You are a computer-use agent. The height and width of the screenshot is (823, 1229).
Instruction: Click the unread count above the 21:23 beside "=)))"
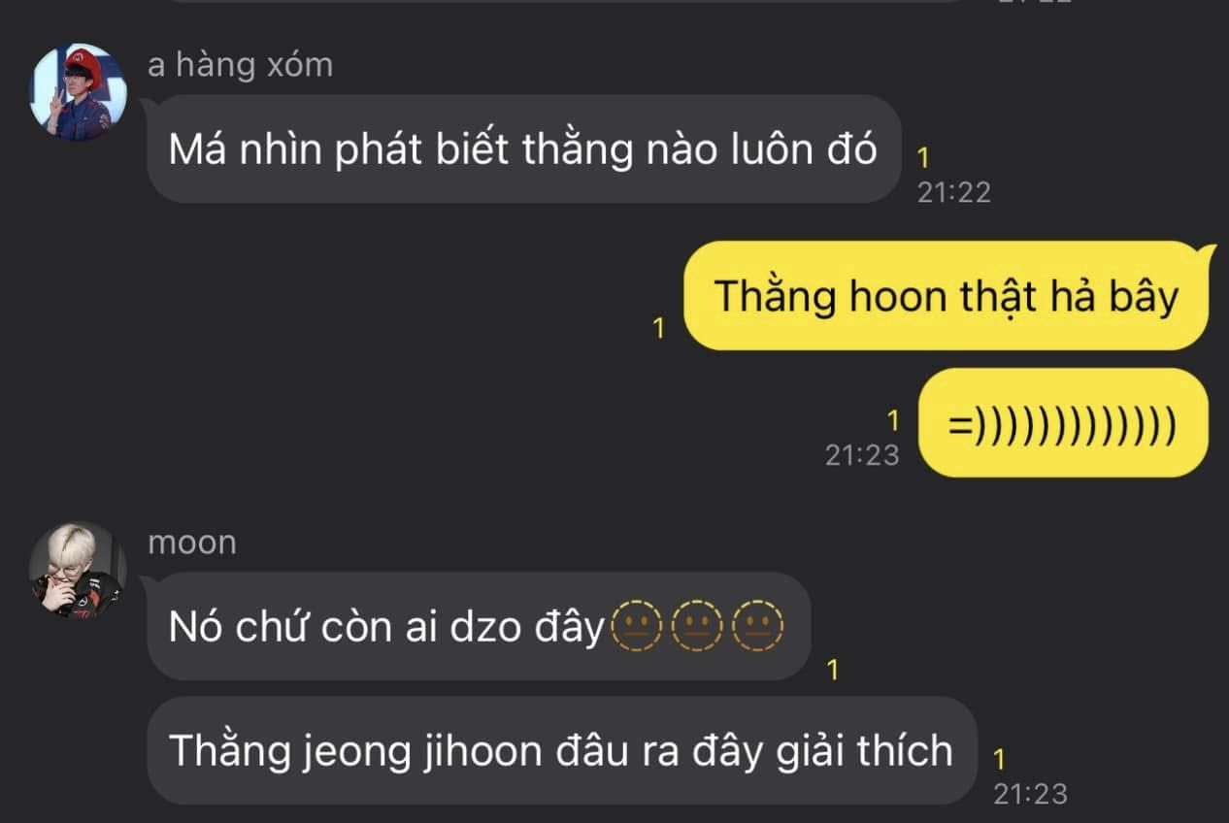(x=892, y=421)
